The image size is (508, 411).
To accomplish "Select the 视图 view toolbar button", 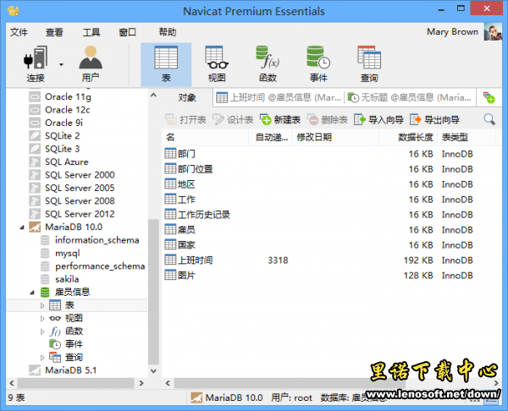I will [x=217, y=64].
